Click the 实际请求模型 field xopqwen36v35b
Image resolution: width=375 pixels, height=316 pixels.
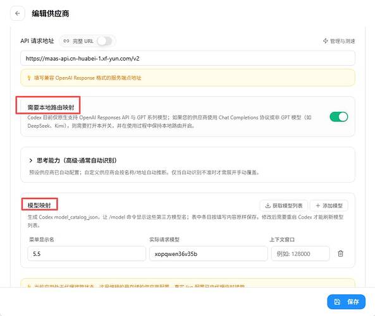(209, 253)
